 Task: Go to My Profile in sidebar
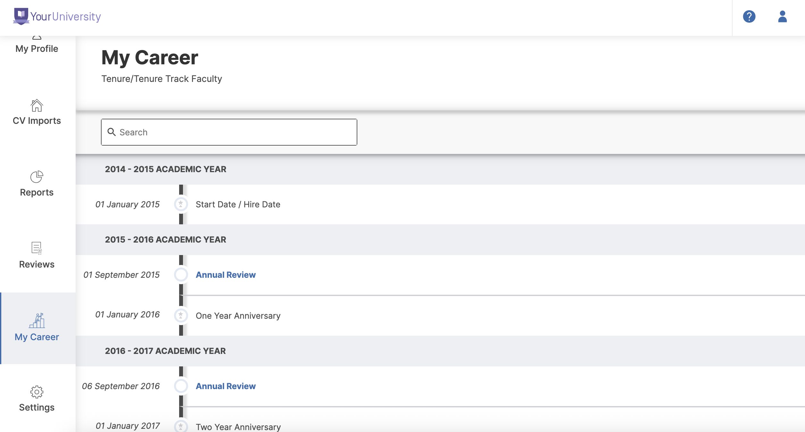[x=37, y=49]
